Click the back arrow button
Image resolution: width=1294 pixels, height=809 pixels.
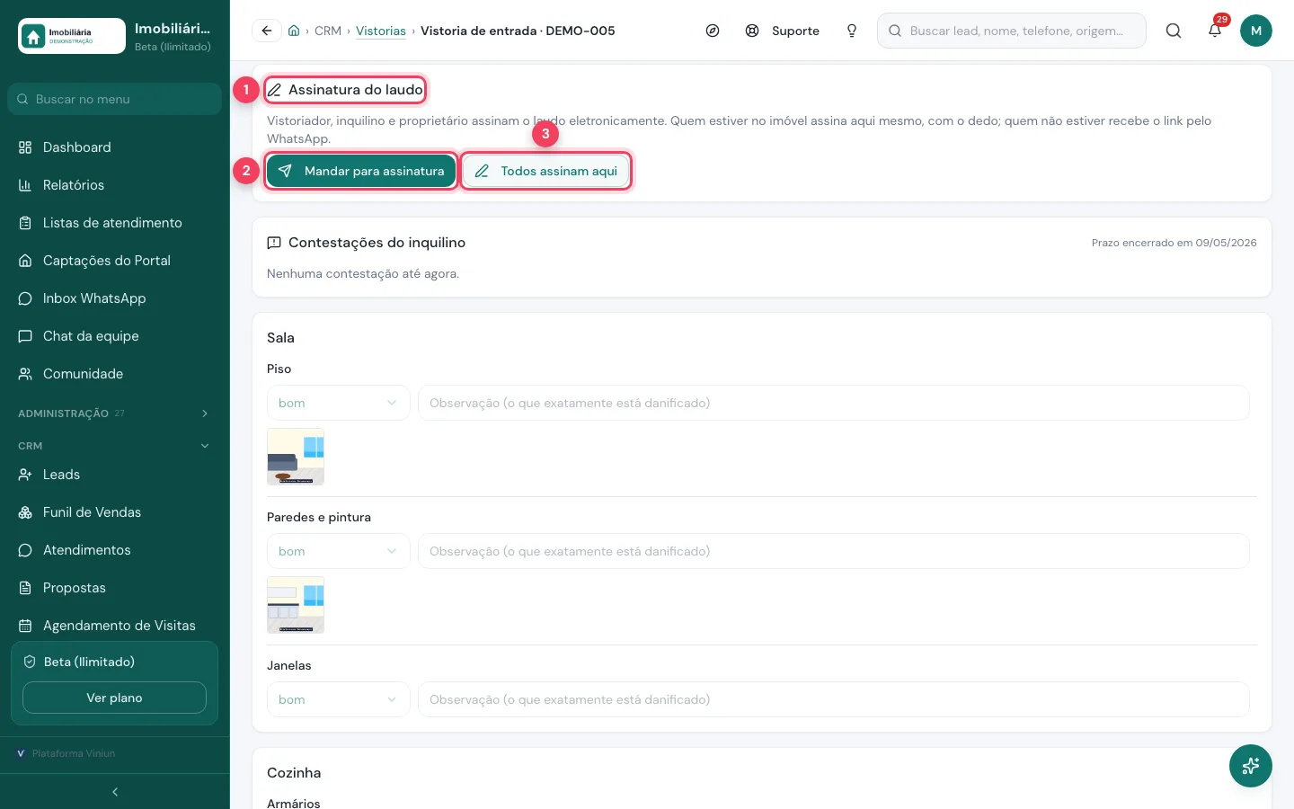tap(267, 31)
